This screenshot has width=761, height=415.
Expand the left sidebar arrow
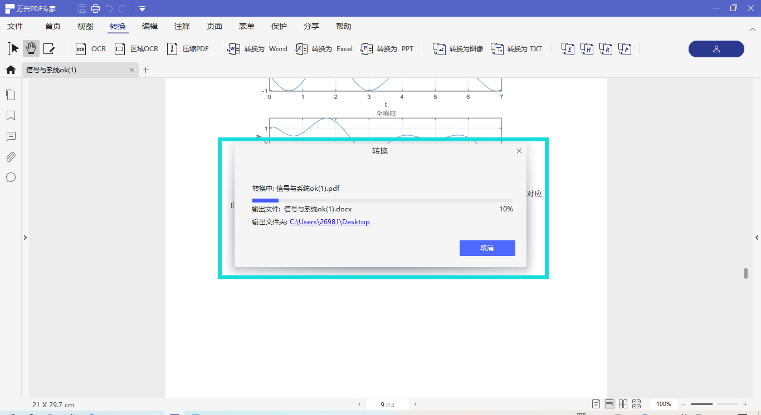[x=25, y=238]
